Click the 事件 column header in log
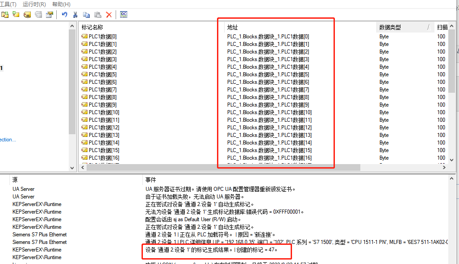This screenshot has width=459, height=264. (150, 180)
